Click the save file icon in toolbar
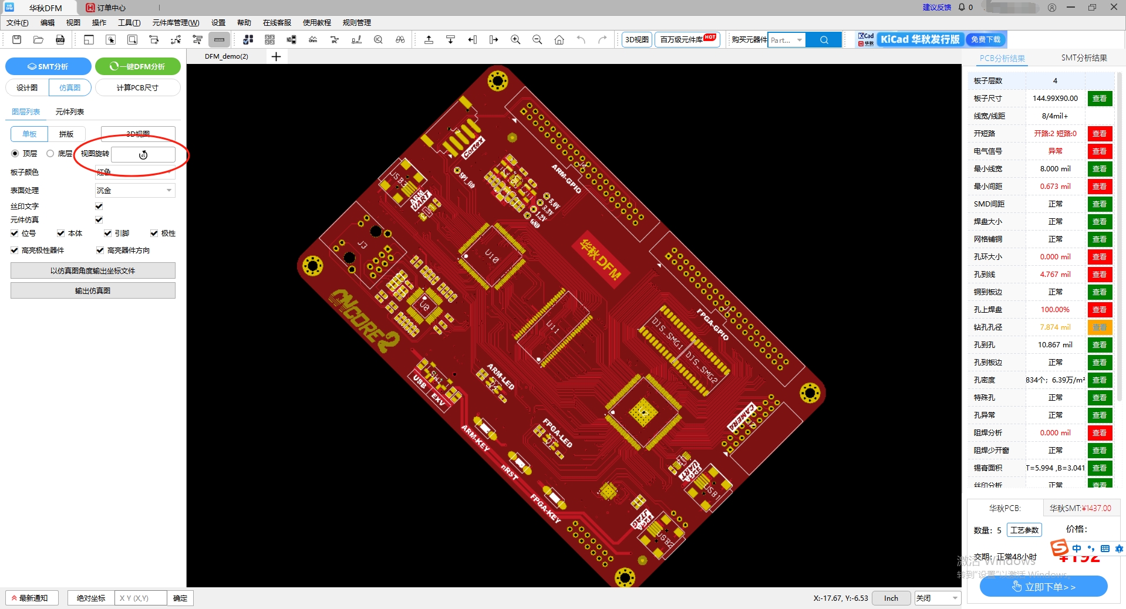The image size is (1126, 609). (x=16, y=40)
